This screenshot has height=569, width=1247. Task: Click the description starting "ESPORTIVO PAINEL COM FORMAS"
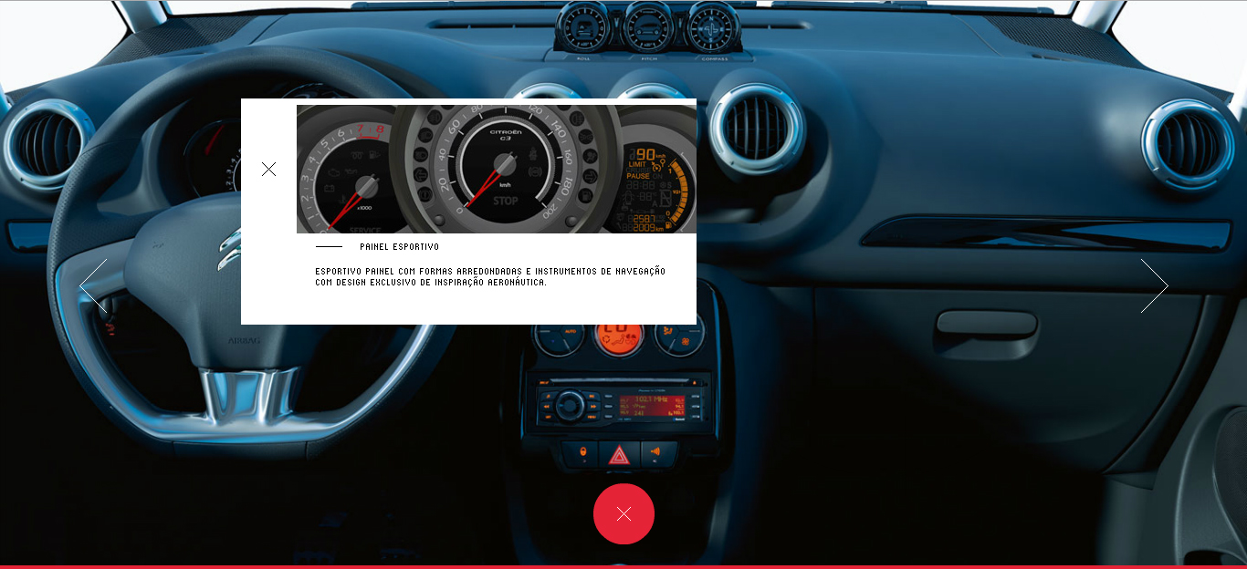[490, 277]
